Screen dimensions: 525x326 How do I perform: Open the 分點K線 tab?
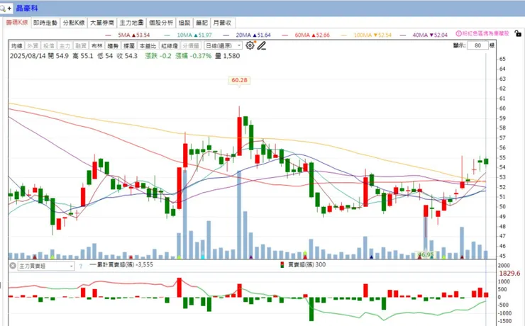(74, 23)
